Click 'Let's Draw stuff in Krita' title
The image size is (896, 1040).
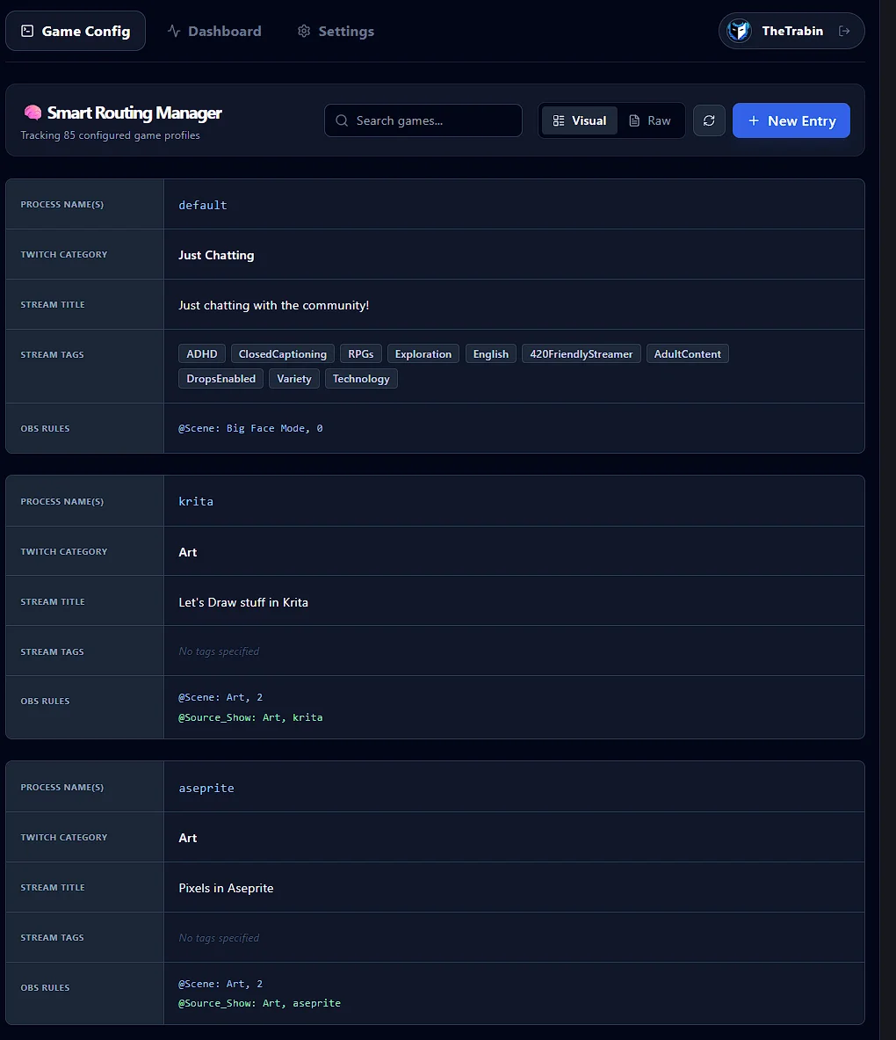[x=243, y=602]
